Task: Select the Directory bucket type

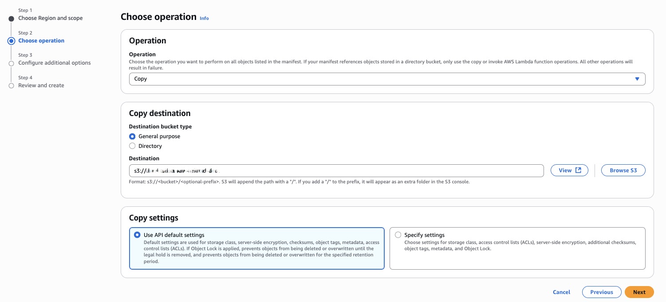Action: [132, 146]
